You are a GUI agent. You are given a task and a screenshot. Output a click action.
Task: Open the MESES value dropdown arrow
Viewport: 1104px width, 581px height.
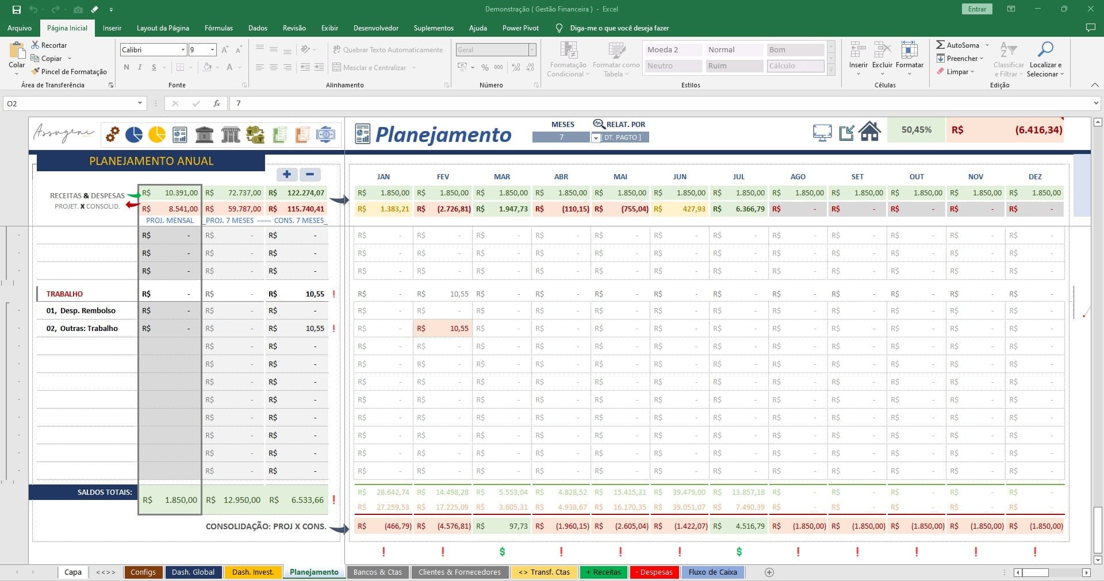point(596,138)
